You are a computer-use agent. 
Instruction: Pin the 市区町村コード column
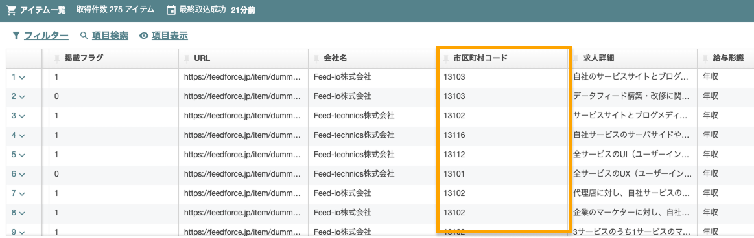click(x=447, y=59)
